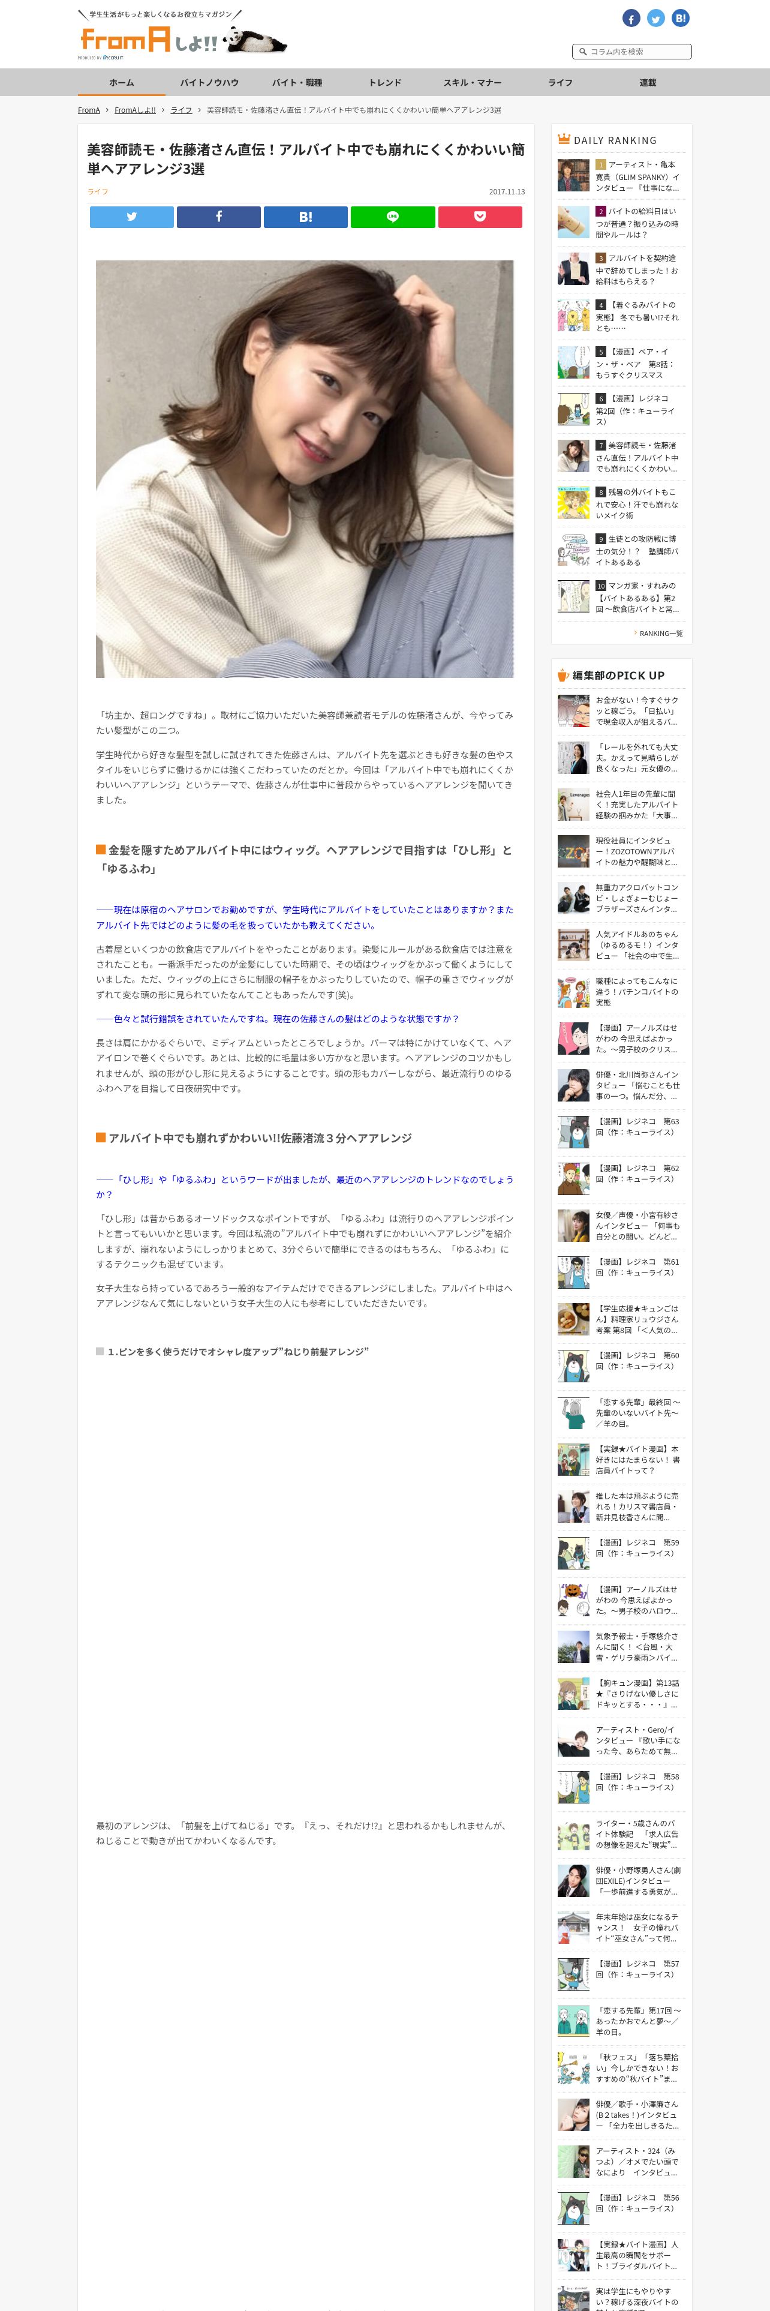Open the バイトノウハウ navigation tab
The image size is (770, 2311).
pyautogui.click(x=210, y=83)
